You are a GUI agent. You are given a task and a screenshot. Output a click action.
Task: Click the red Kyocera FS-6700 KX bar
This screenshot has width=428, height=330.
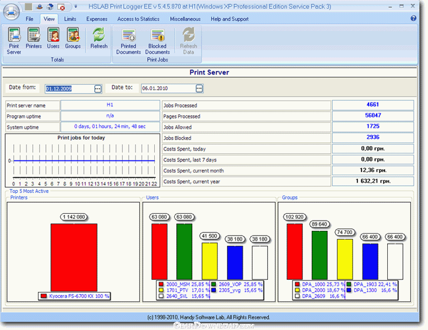[x=74, y=256]
